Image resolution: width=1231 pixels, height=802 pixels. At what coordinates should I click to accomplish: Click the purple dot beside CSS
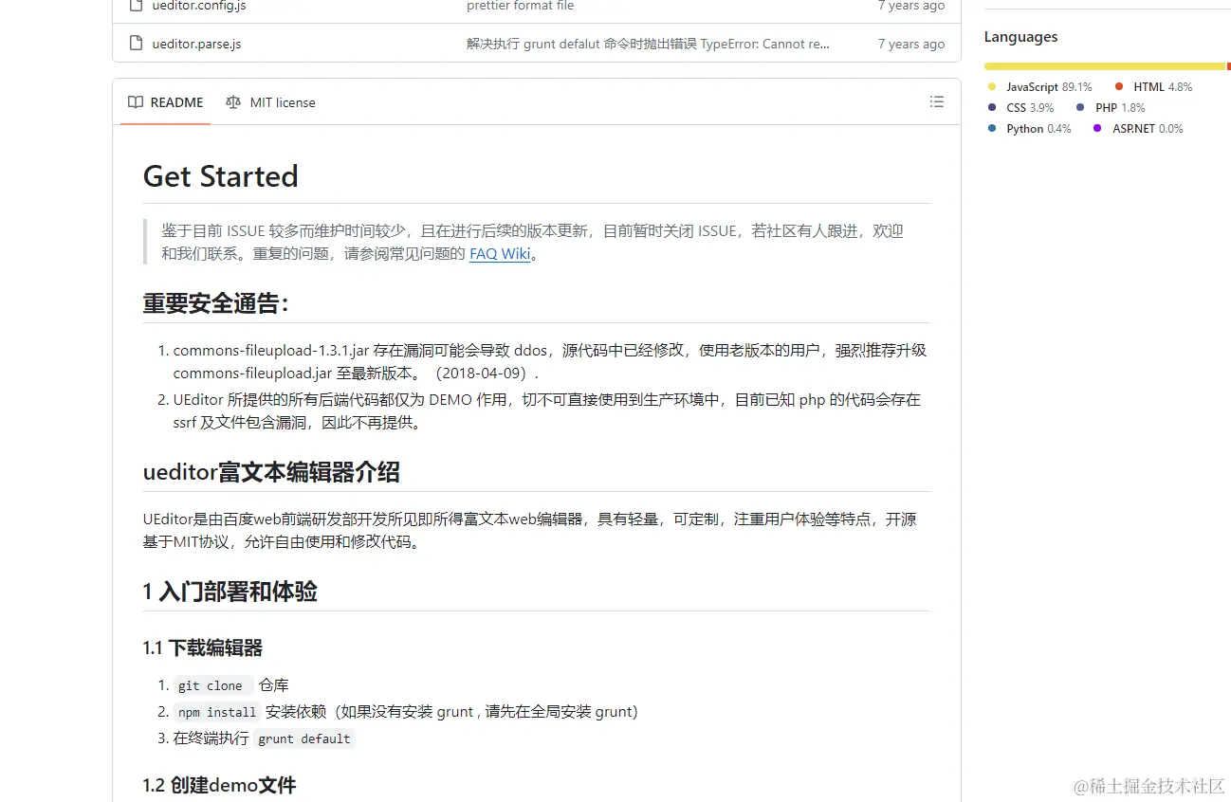[992, 108]
